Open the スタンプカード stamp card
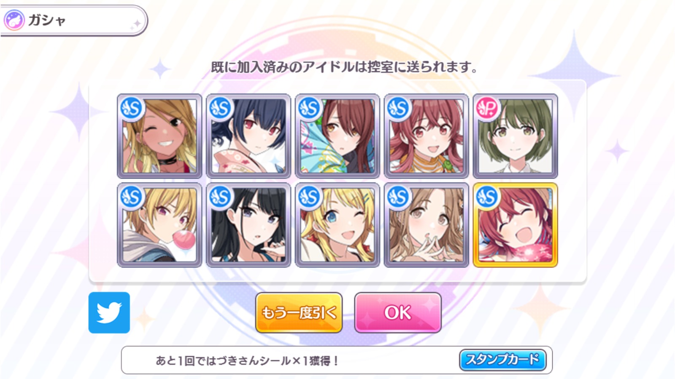Image resolution: width=675 pixels, height=379 pixels. (x=502, y=360)
